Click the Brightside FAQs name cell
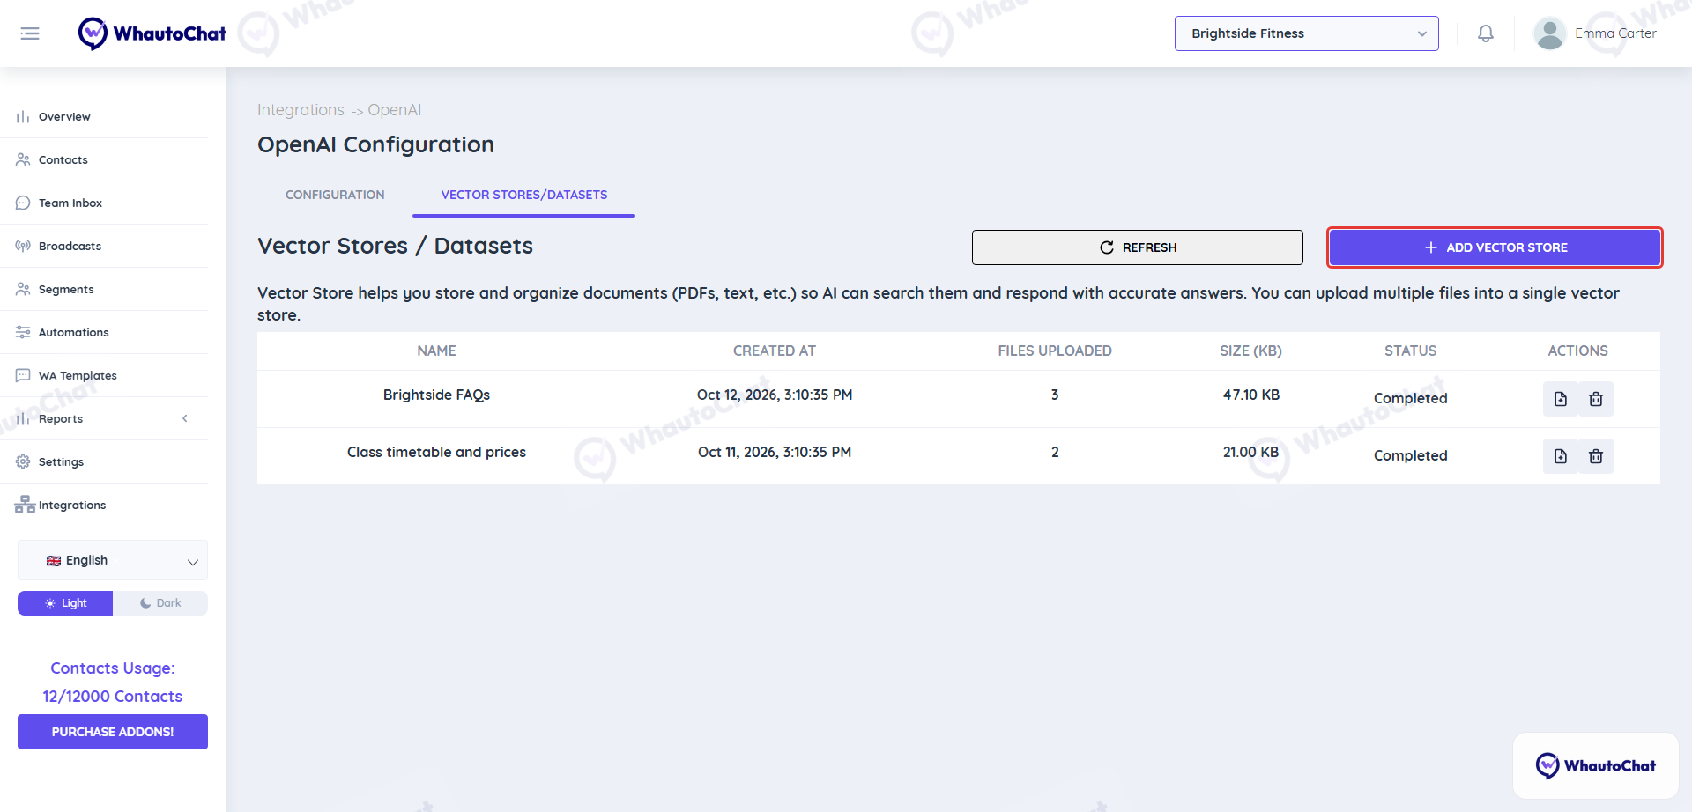Screen dimensions: 1692x812 point(436,395)
